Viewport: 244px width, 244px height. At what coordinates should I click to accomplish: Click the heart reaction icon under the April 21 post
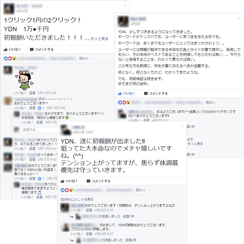pos(67,190)
